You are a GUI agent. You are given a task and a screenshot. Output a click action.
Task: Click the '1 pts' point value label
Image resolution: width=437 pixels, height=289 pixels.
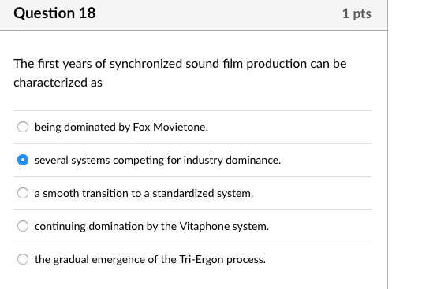pos(357,13)
